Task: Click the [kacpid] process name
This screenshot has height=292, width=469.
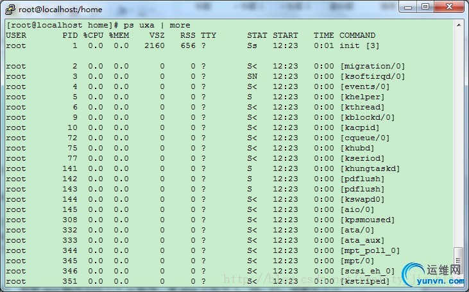Action: point(360,128)
